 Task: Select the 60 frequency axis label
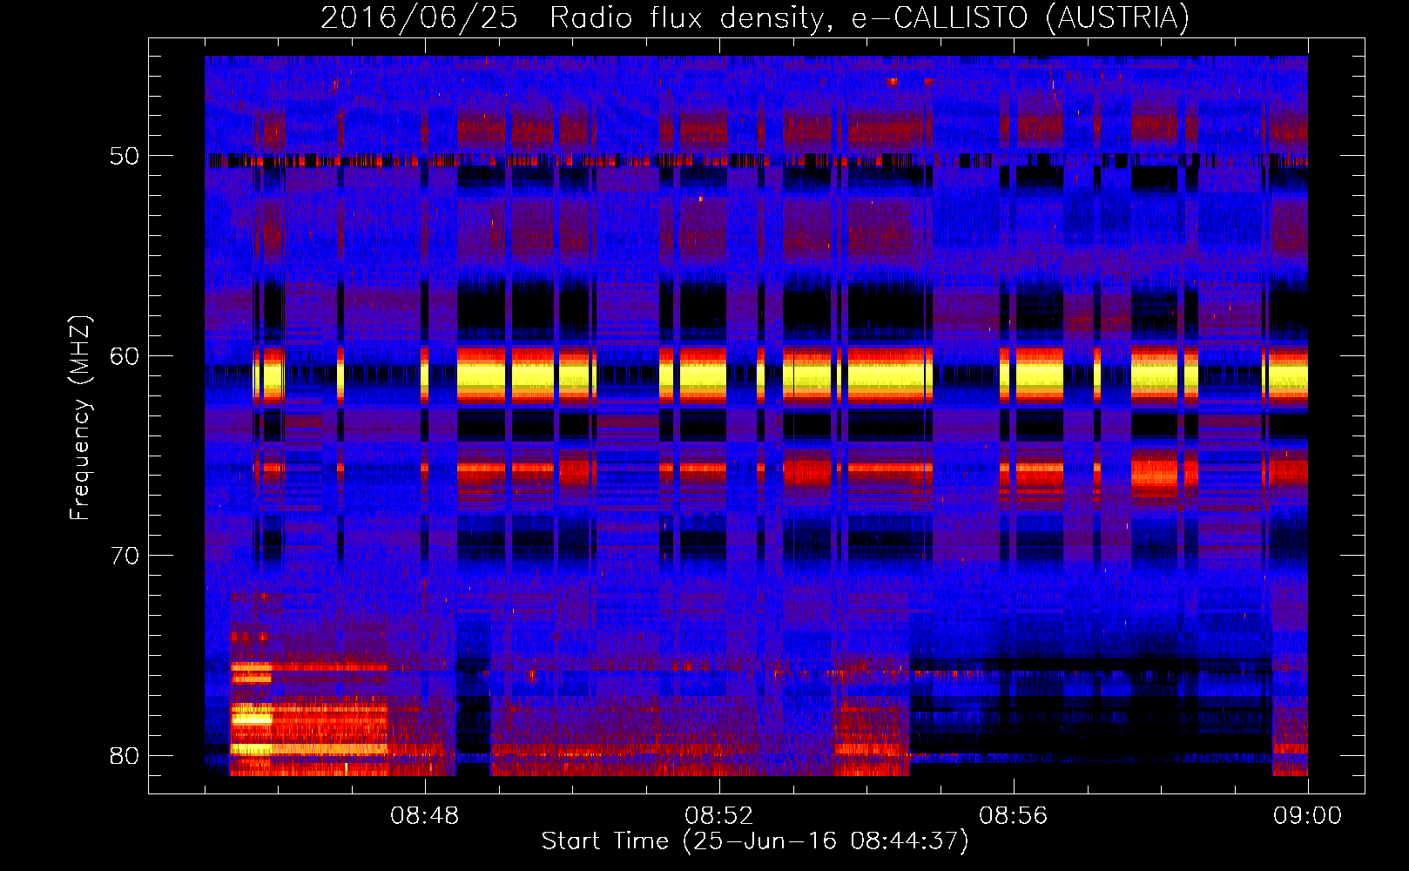(125, 356)
